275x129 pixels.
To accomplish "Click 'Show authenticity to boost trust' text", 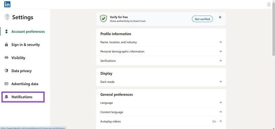I will pos(128,21).
